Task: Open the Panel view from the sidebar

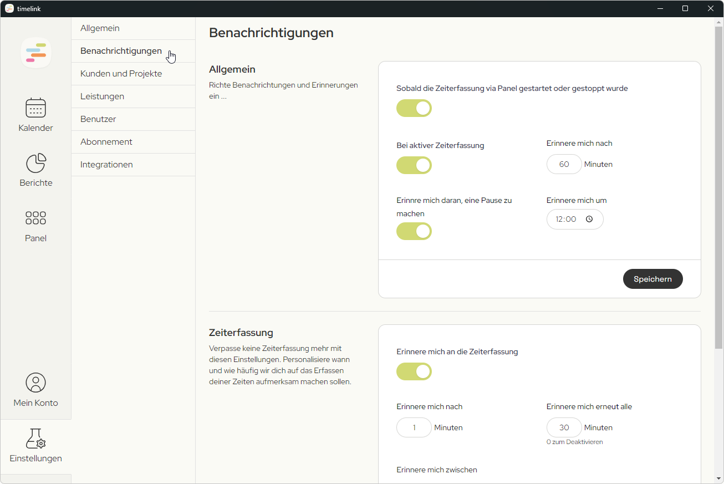Action: tap(35, 225)
